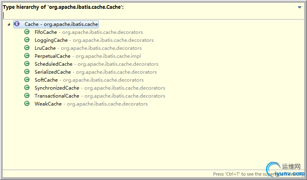Click the ScheduledCache class icon
This screenshot has height=180, width=307.
tap(27, 64)
